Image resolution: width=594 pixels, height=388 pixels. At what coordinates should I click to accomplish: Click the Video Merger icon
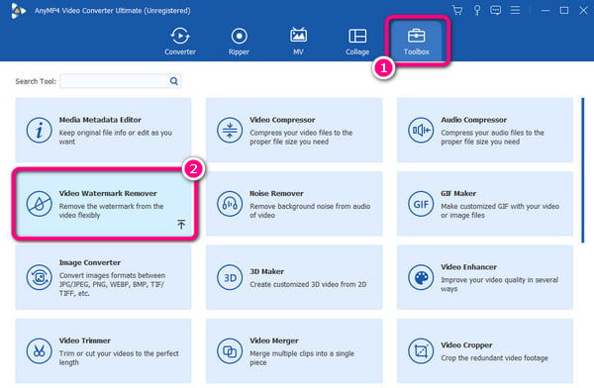pyautogui.click(x=230, y=350)
